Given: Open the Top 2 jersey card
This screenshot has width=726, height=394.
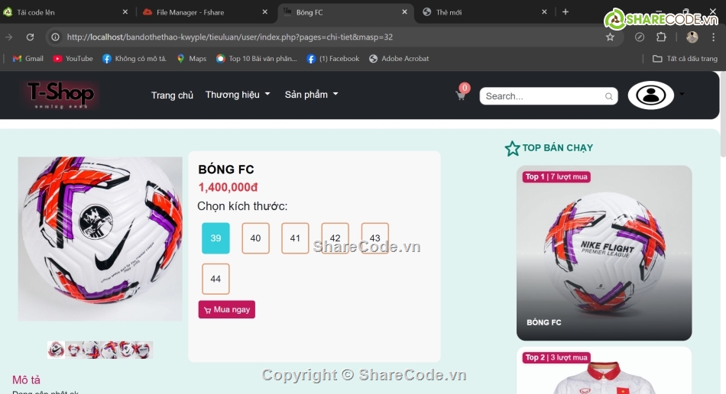Looking at the screenshot, I should point(604,370).
